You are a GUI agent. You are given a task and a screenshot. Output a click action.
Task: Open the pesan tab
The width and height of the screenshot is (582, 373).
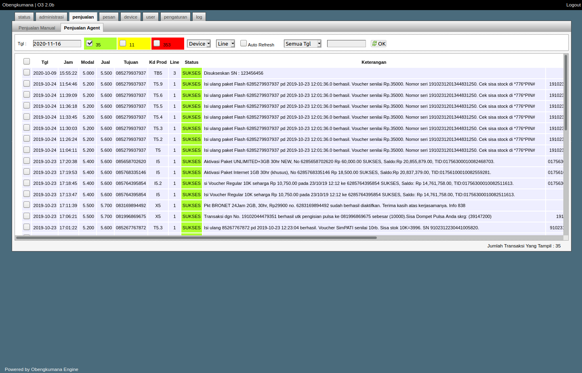click(x=109, y=17)
